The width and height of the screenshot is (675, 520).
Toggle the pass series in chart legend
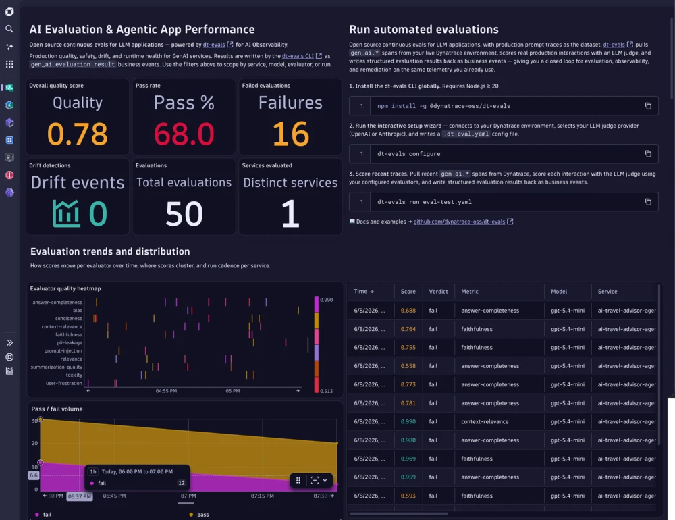199,515
